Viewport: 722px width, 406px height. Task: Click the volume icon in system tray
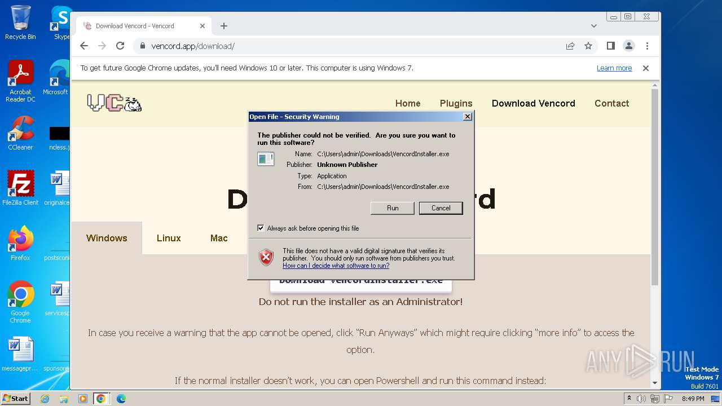click(641, 399)
